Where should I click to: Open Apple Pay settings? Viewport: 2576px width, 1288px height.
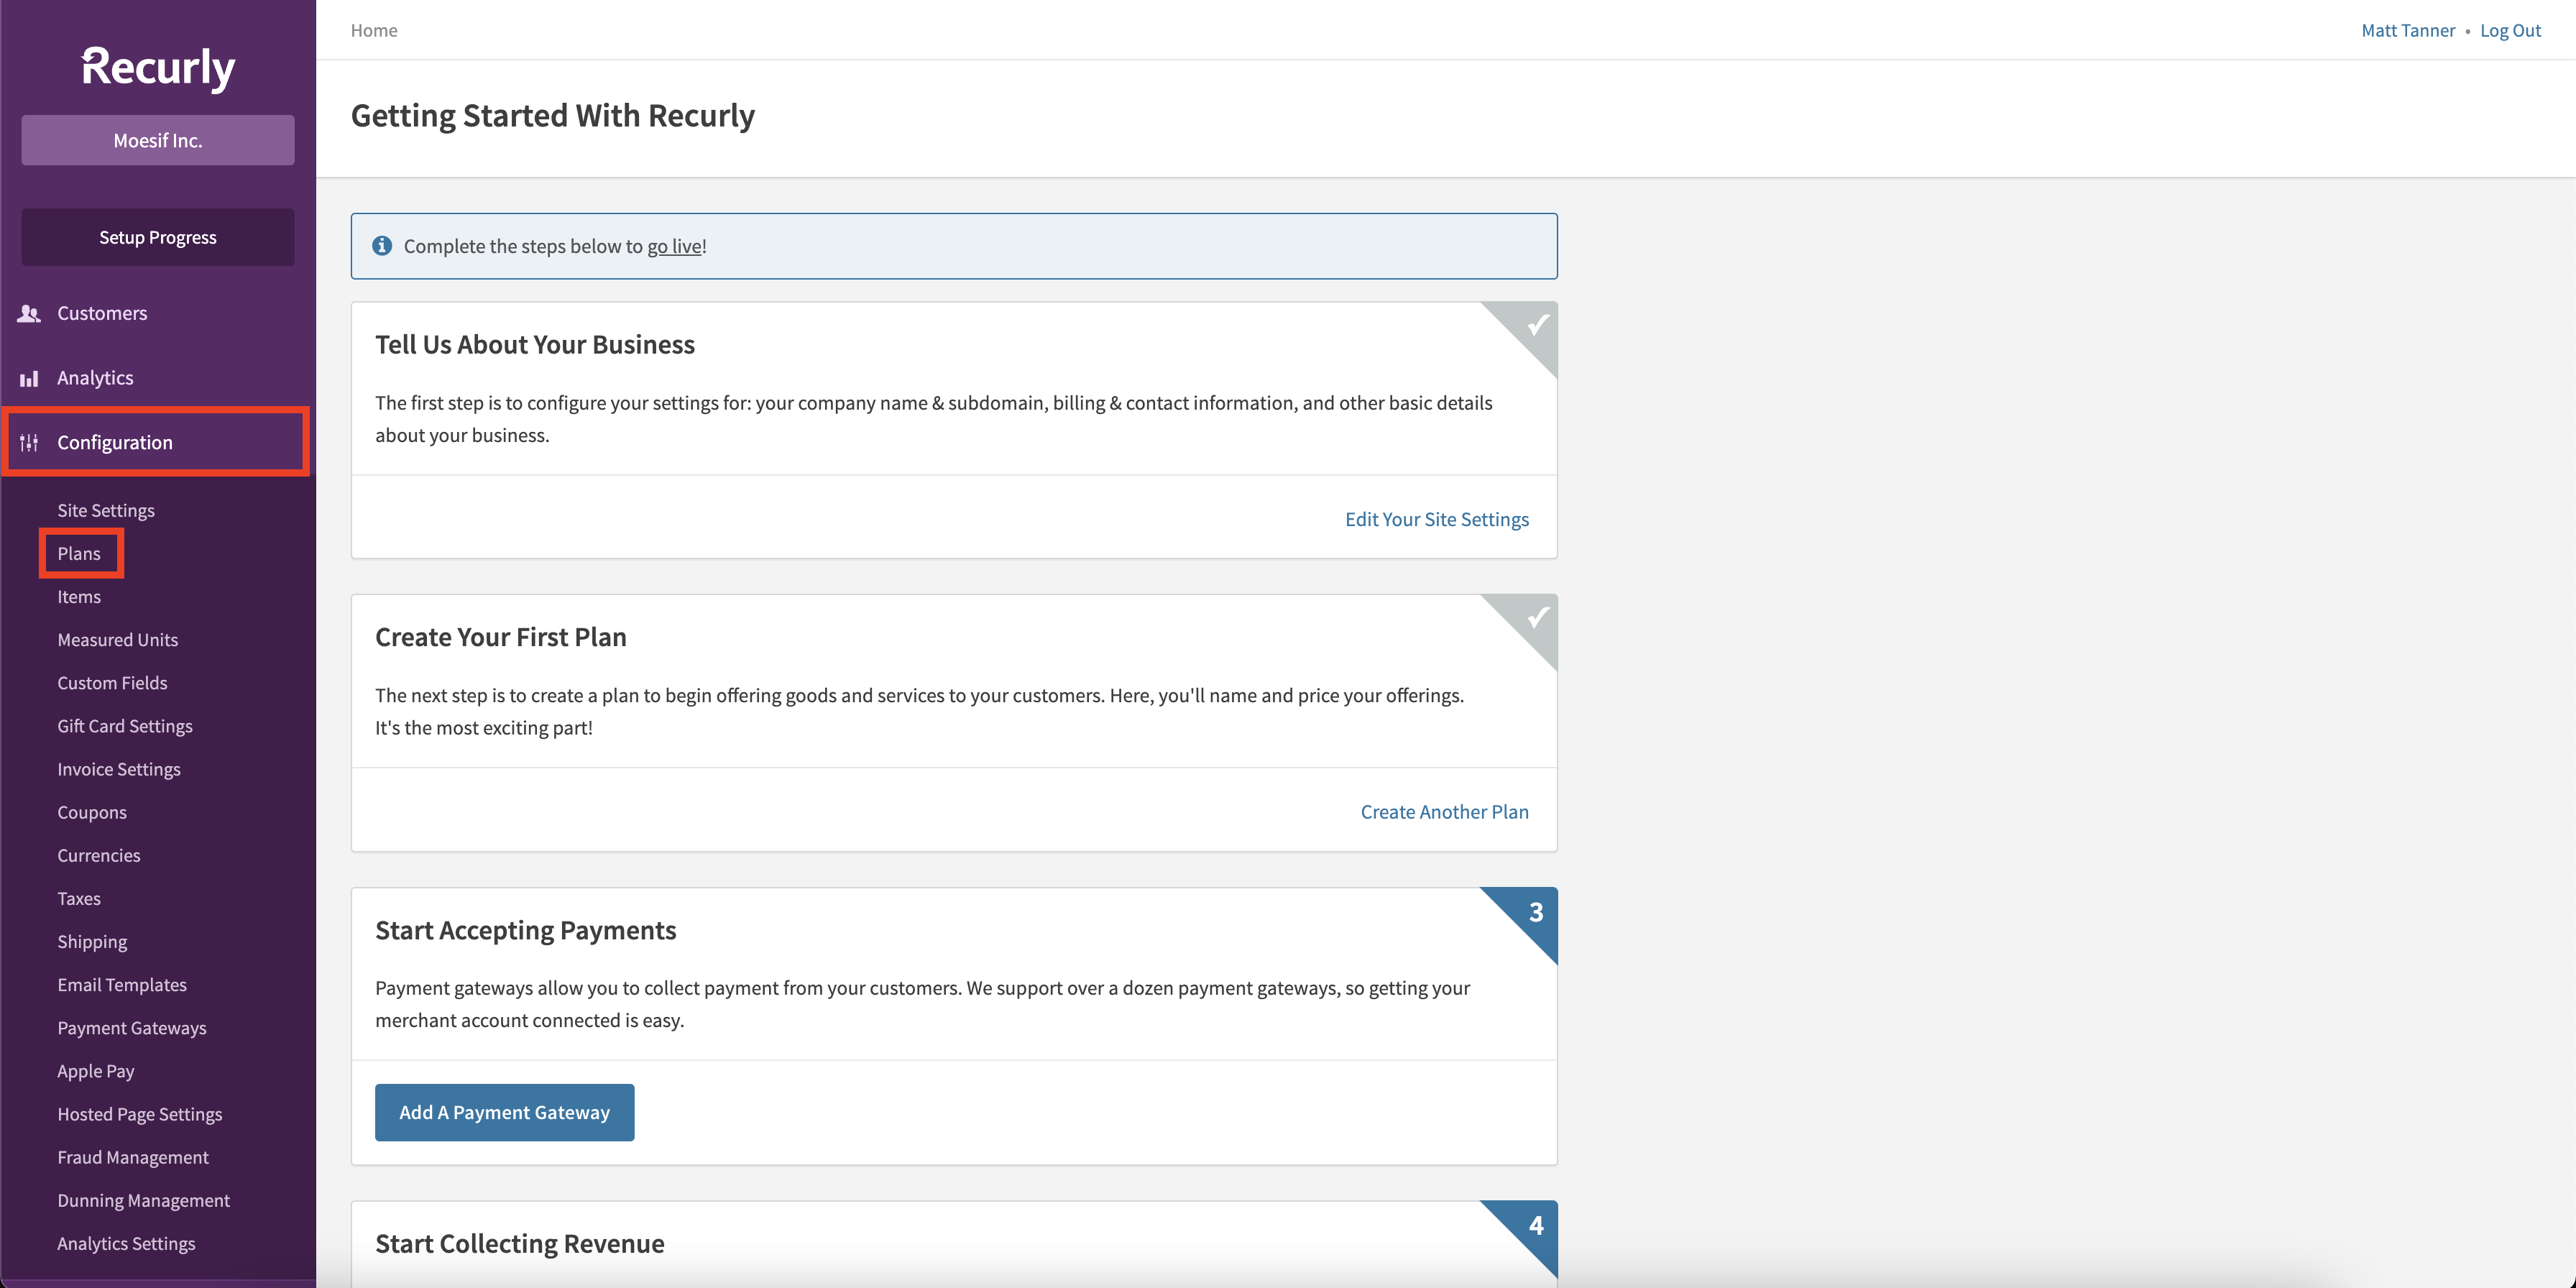point(96,1071)
